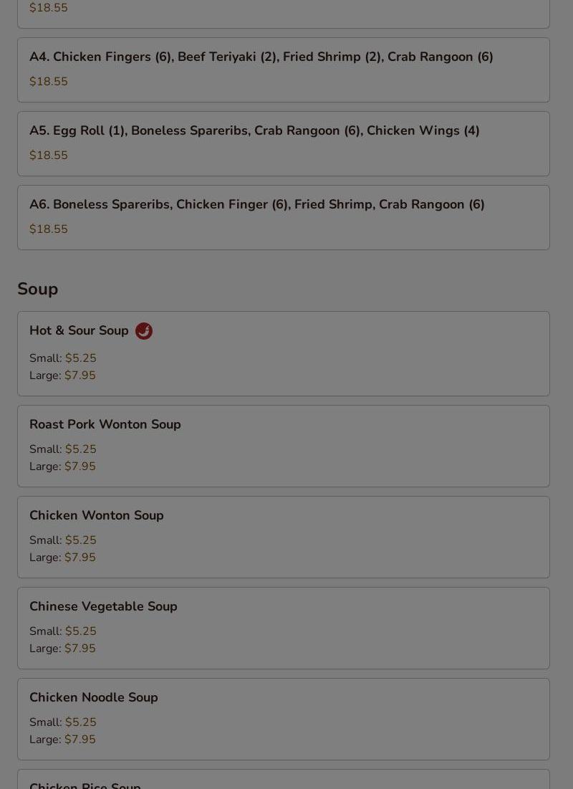
Task: Select Chicken Noodle Soup item
Action: (x=283, y=719)
